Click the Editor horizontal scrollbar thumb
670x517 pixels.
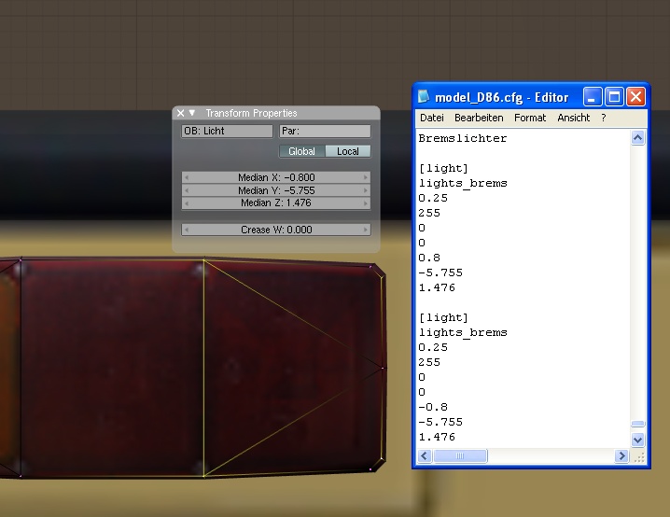tap(460, 456)
